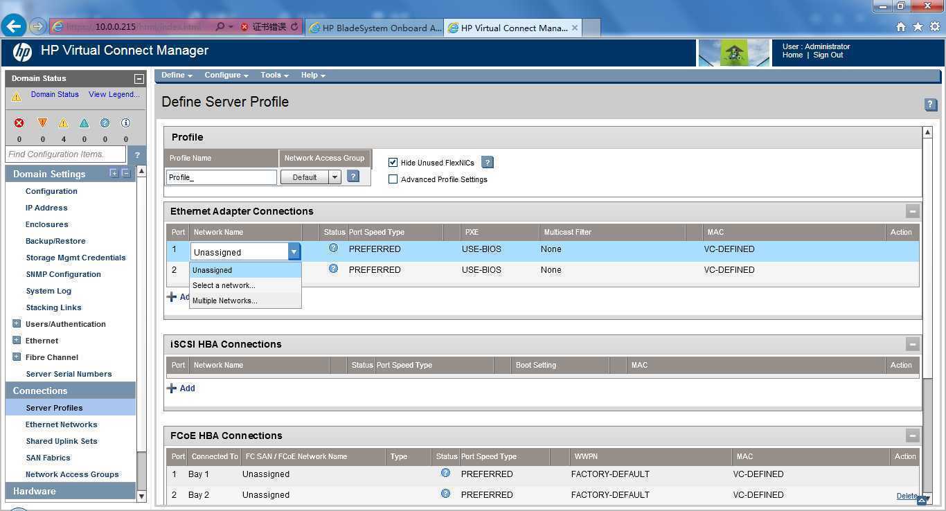Expand Ethernet tree node
The image size is (946, 511).
click(17, 340)
